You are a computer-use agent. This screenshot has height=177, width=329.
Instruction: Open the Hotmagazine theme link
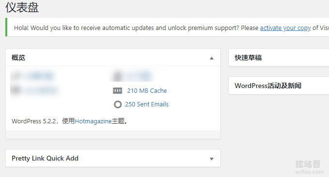click(93, 121)
